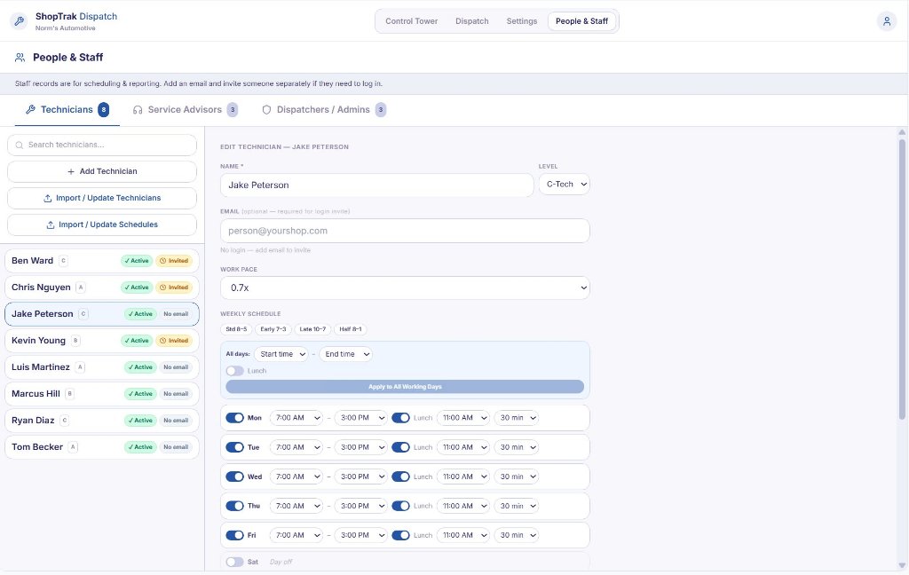The height and width of the screenshot is (575, 909).
Task: Toggle Monday working day switch
Action: 234,418
